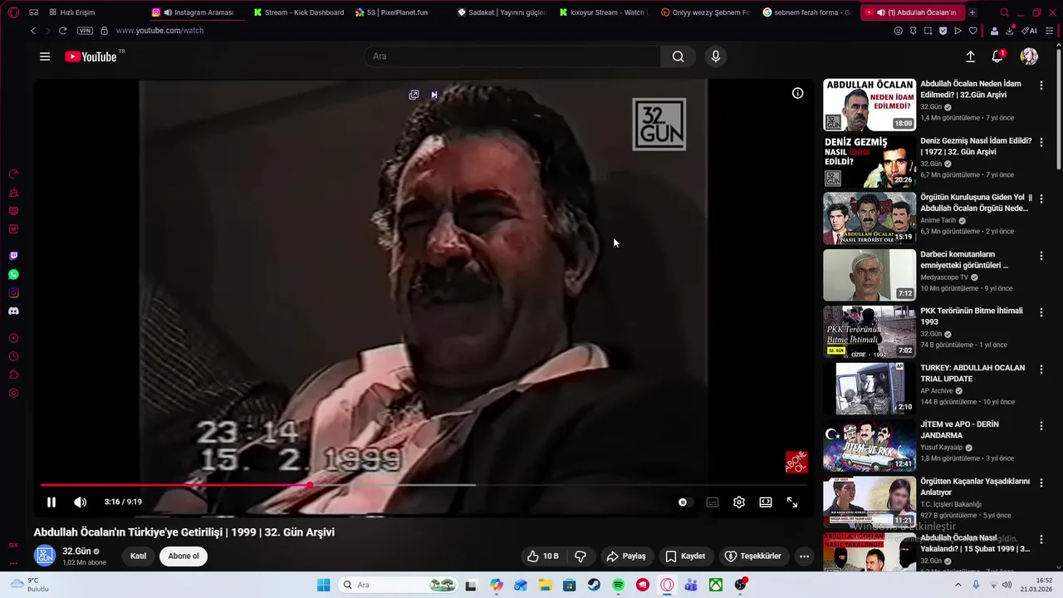Viewport: 1063px width, 598px height.
Task: Click the YouTube logo home link
Action: pyautogui.click(x=91, y=56)
